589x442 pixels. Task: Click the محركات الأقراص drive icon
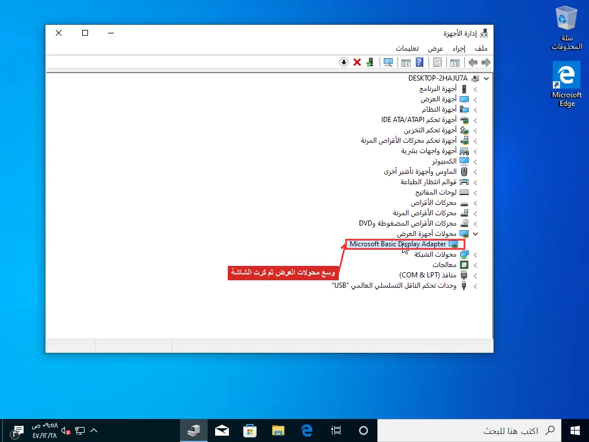464,203
